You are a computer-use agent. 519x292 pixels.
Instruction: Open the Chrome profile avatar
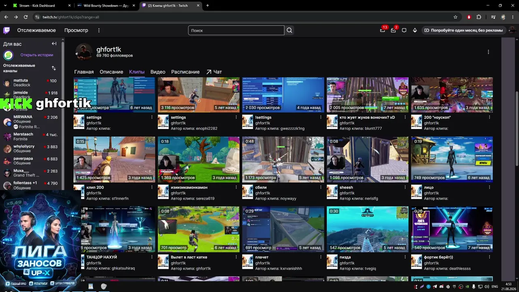(503, 17)
